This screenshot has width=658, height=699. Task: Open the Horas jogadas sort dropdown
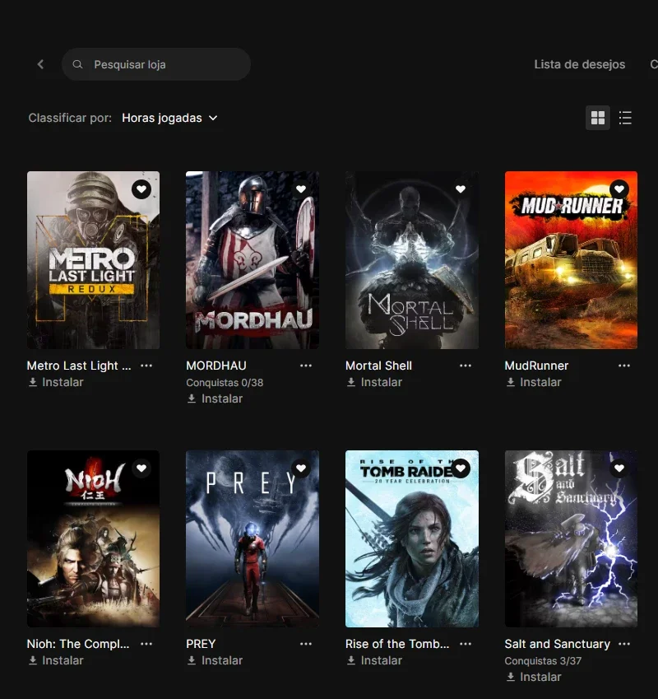point(169,118)
